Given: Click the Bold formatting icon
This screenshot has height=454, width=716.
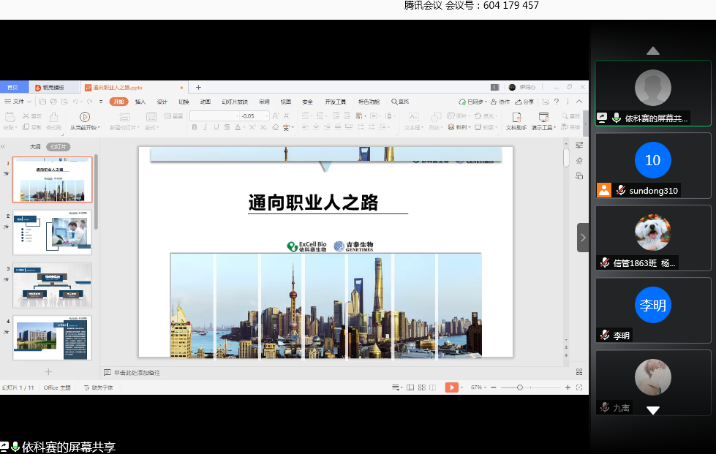Looking at the screenshot, I should pos(195,127).
